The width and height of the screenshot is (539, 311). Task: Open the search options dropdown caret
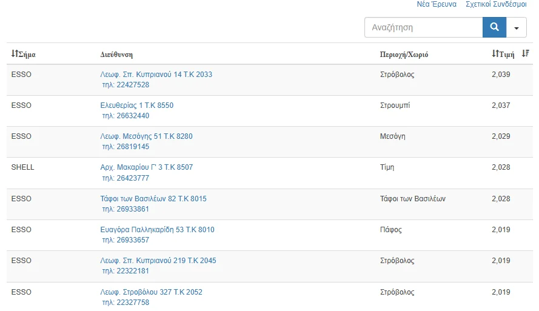pyautogui.click(x=517, y=27)
